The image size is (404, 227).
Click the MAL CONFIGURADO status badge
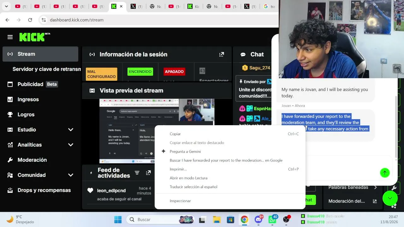tap(101, 74)
